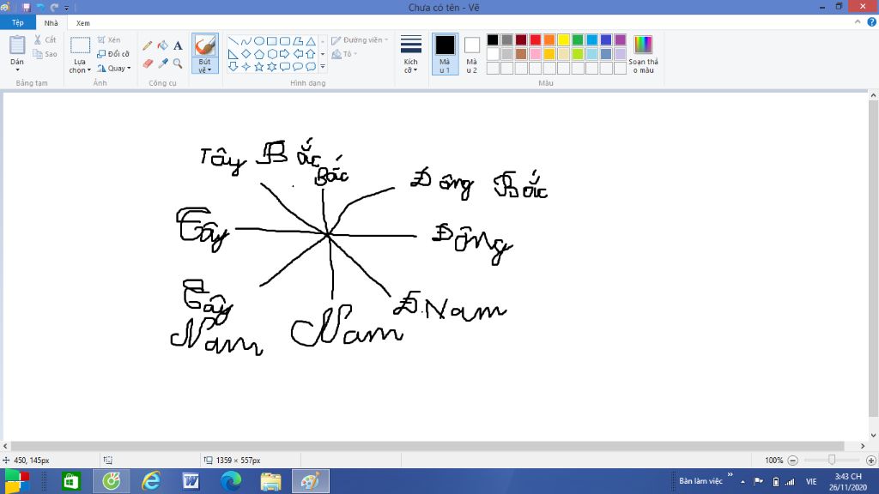
Task: Open Customize Quick Access Toolbar dropdown
Action: [66, 8]
